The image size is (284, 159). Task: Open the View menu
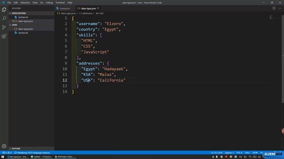click(x=35, y=3)
